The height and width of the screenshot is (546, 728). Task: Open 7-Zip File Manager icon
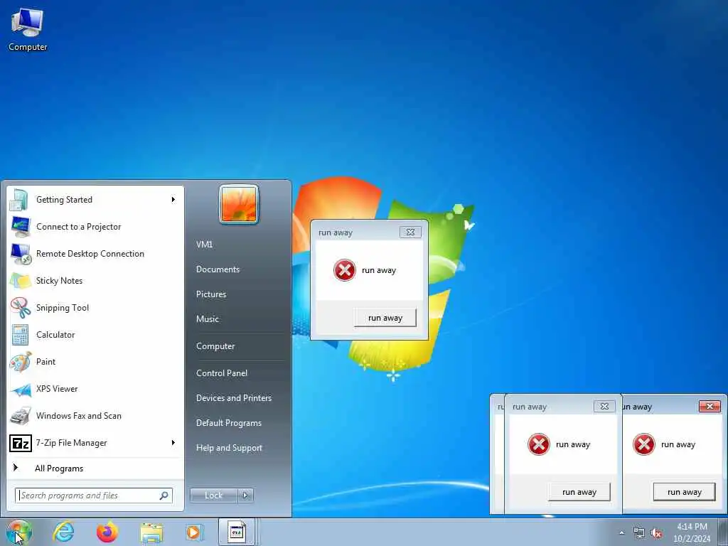coord(21,443)
